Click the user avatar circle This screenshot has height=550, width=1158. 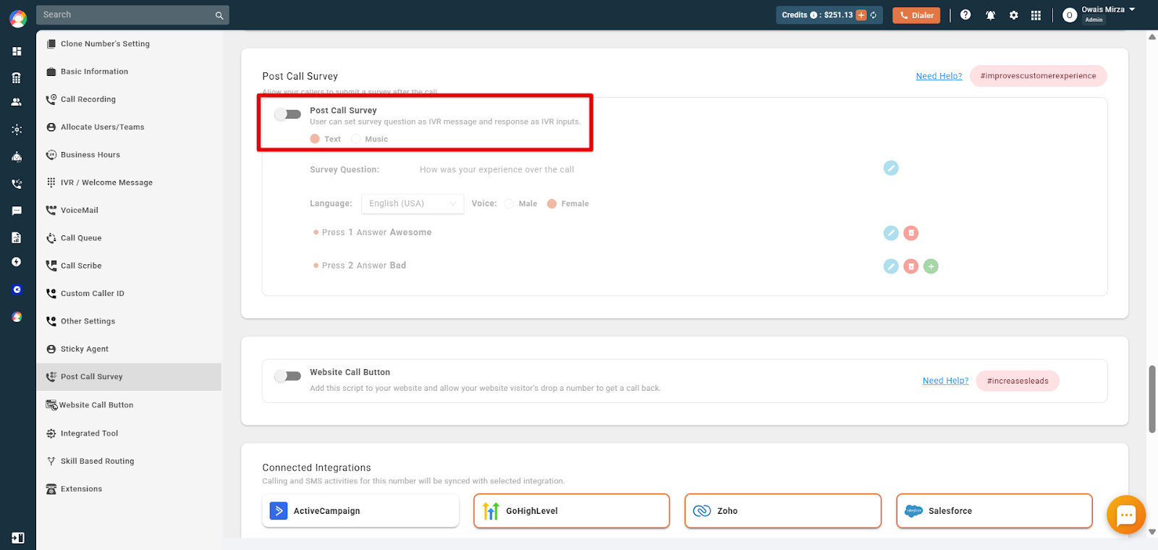click(x=1070, y=15)
